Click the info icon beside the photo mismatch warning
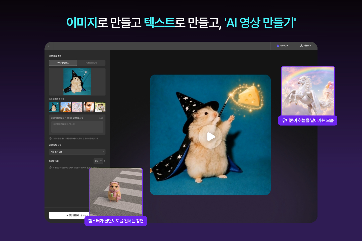Image resolution: width=362 pixels, height=241 pixels. coord(50,139)
